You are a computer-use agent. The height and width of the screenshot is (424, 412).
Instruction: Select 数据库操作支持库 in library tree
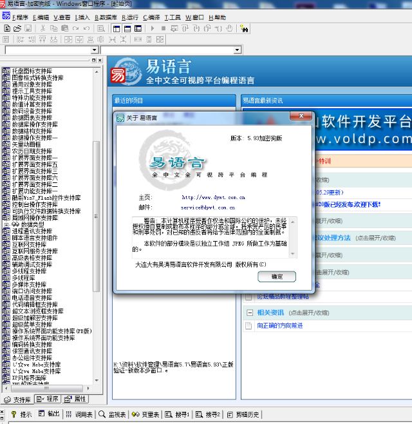click(35, 124)
